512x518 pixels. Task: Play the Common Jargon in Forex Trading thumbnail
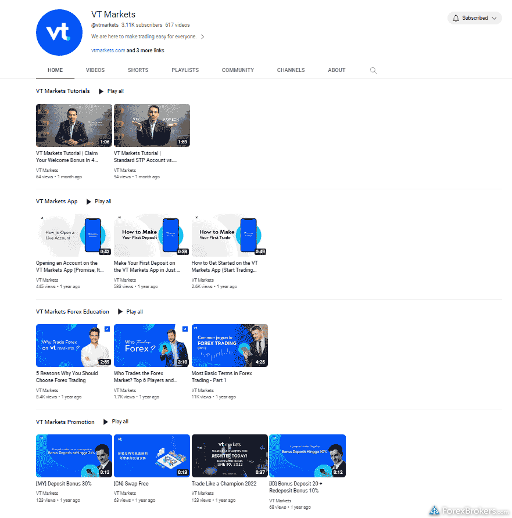tap(230, 346)
